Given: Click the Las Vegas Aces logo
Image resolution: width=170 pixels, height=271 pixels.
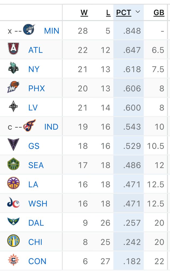Looking at the screenshot, I should click(13, 106).
